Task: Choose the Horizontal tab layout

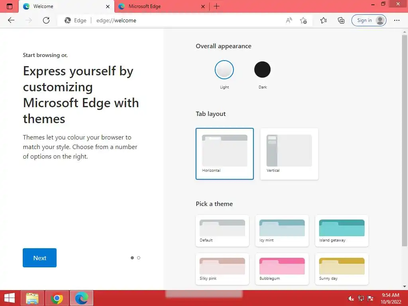Action: pyautogui.click(x=225, y=153)
